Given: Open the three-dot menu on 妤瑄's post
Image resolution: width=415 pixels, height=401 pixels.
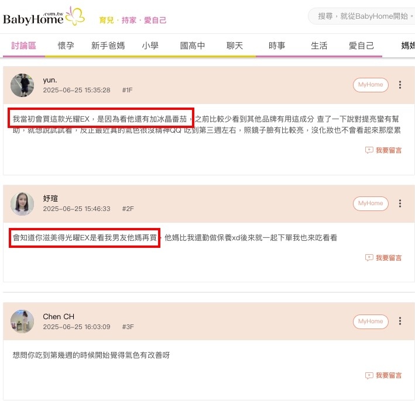Looking at the screenshot, I should [x=400, y=203].
